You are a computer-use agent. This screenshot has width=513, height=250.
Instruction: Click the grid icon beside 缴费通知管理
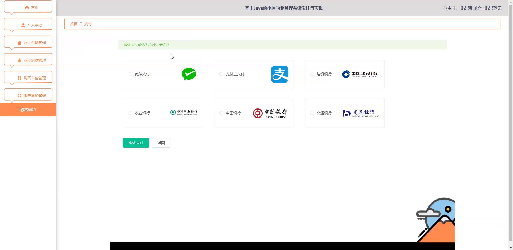(x=19, y=96)
